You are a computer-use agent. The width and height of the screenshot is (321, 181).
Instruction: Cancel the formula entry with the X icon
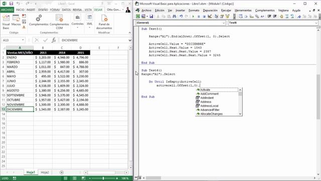tap(37, 40)
